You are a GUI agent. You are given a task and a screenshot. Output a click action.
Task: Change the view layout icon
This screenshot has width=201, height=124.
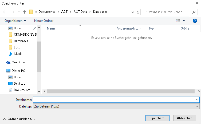tap(178, 20)
